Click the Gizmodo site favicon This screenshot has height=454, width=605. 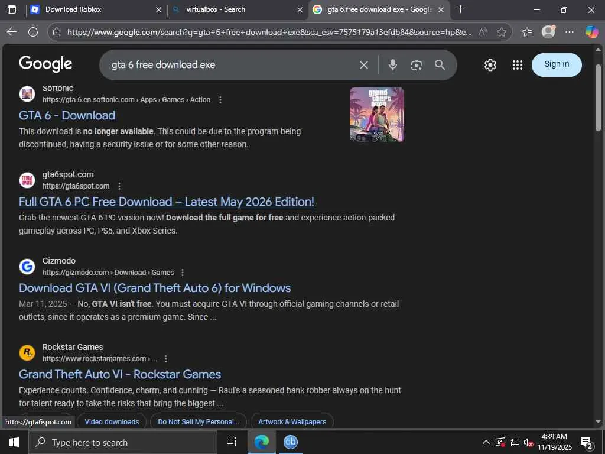pyautogui.click(x=27, y=267)
